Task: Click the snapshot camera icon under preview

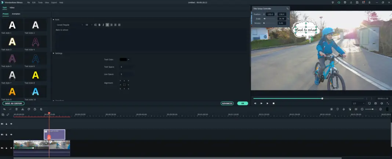Action: 375,103
